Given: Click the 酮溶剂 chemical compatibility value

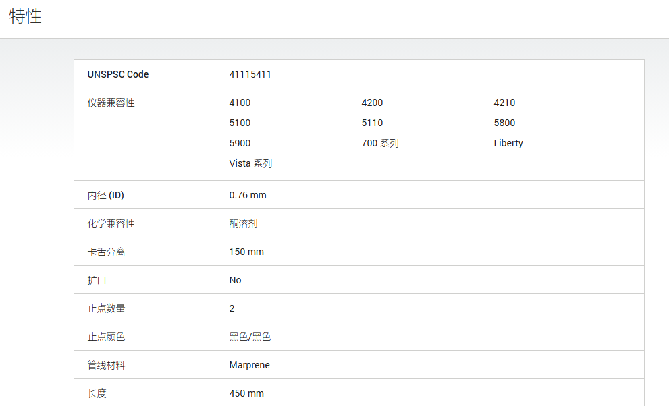Looking at the screenshot, I should click(x=243, y=223).
